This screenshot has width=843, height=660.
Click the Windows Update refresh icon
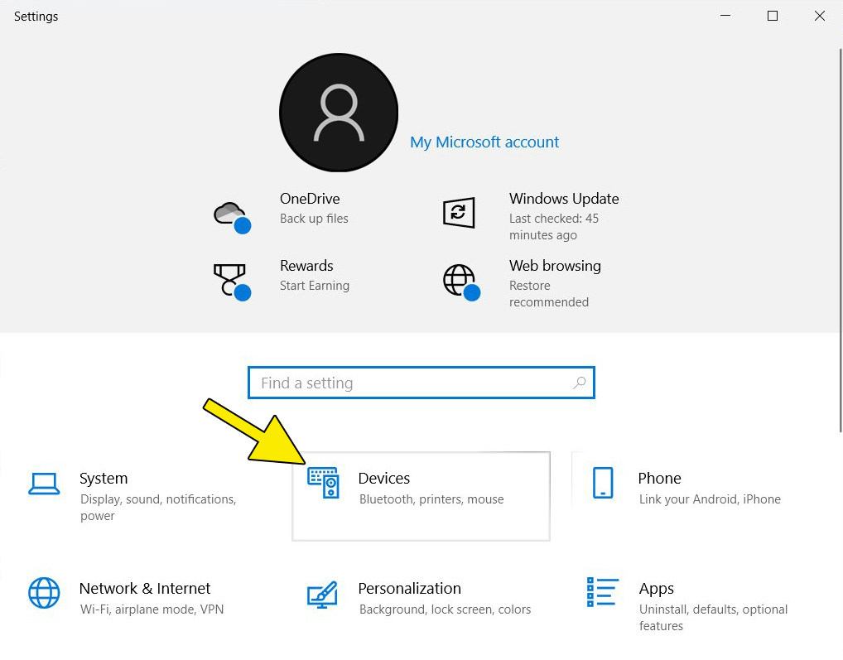[459, 212]
